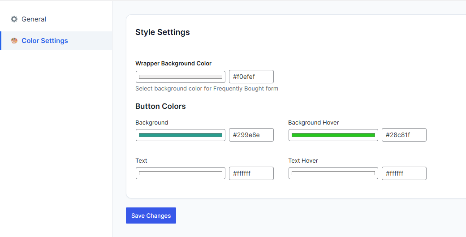Click the teal button Background color swatch

point(181,135)
